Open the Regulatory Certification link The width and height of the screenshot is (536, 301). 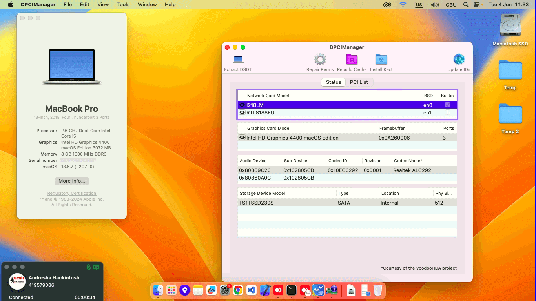click(x=72, y=193)
